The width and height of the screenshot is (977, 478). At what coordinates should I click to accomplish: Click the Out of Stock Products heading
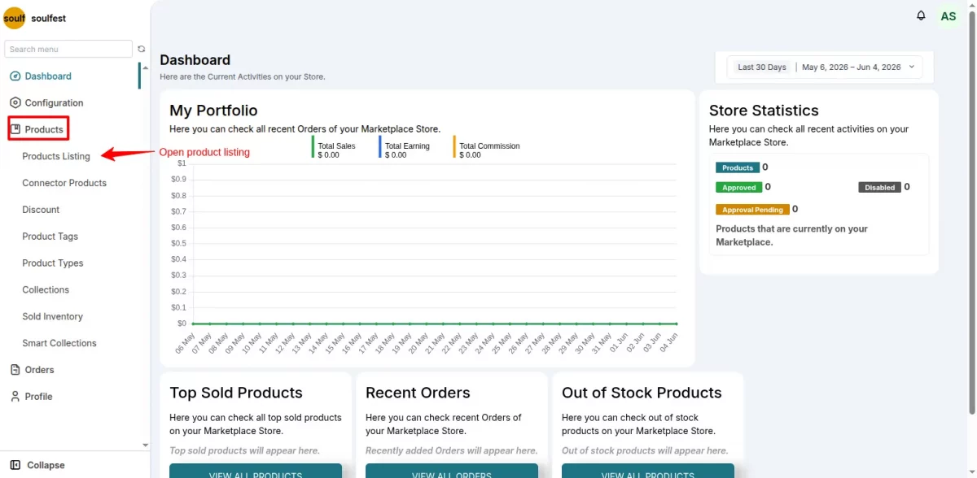click(642, 393)
